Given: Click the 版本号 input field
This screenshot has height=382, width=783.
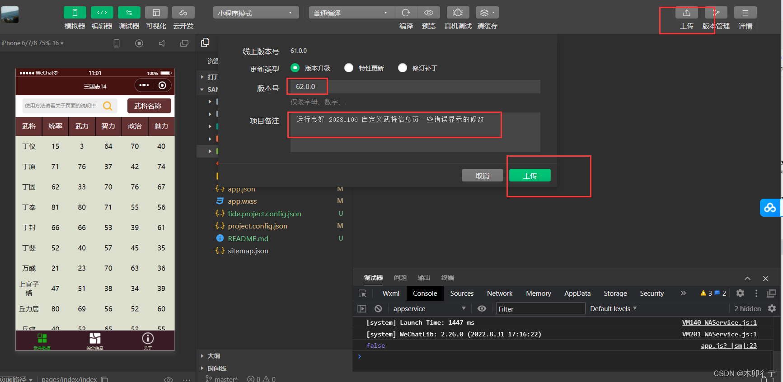Looking at the screenshot, I should click(x=415, y=87).
